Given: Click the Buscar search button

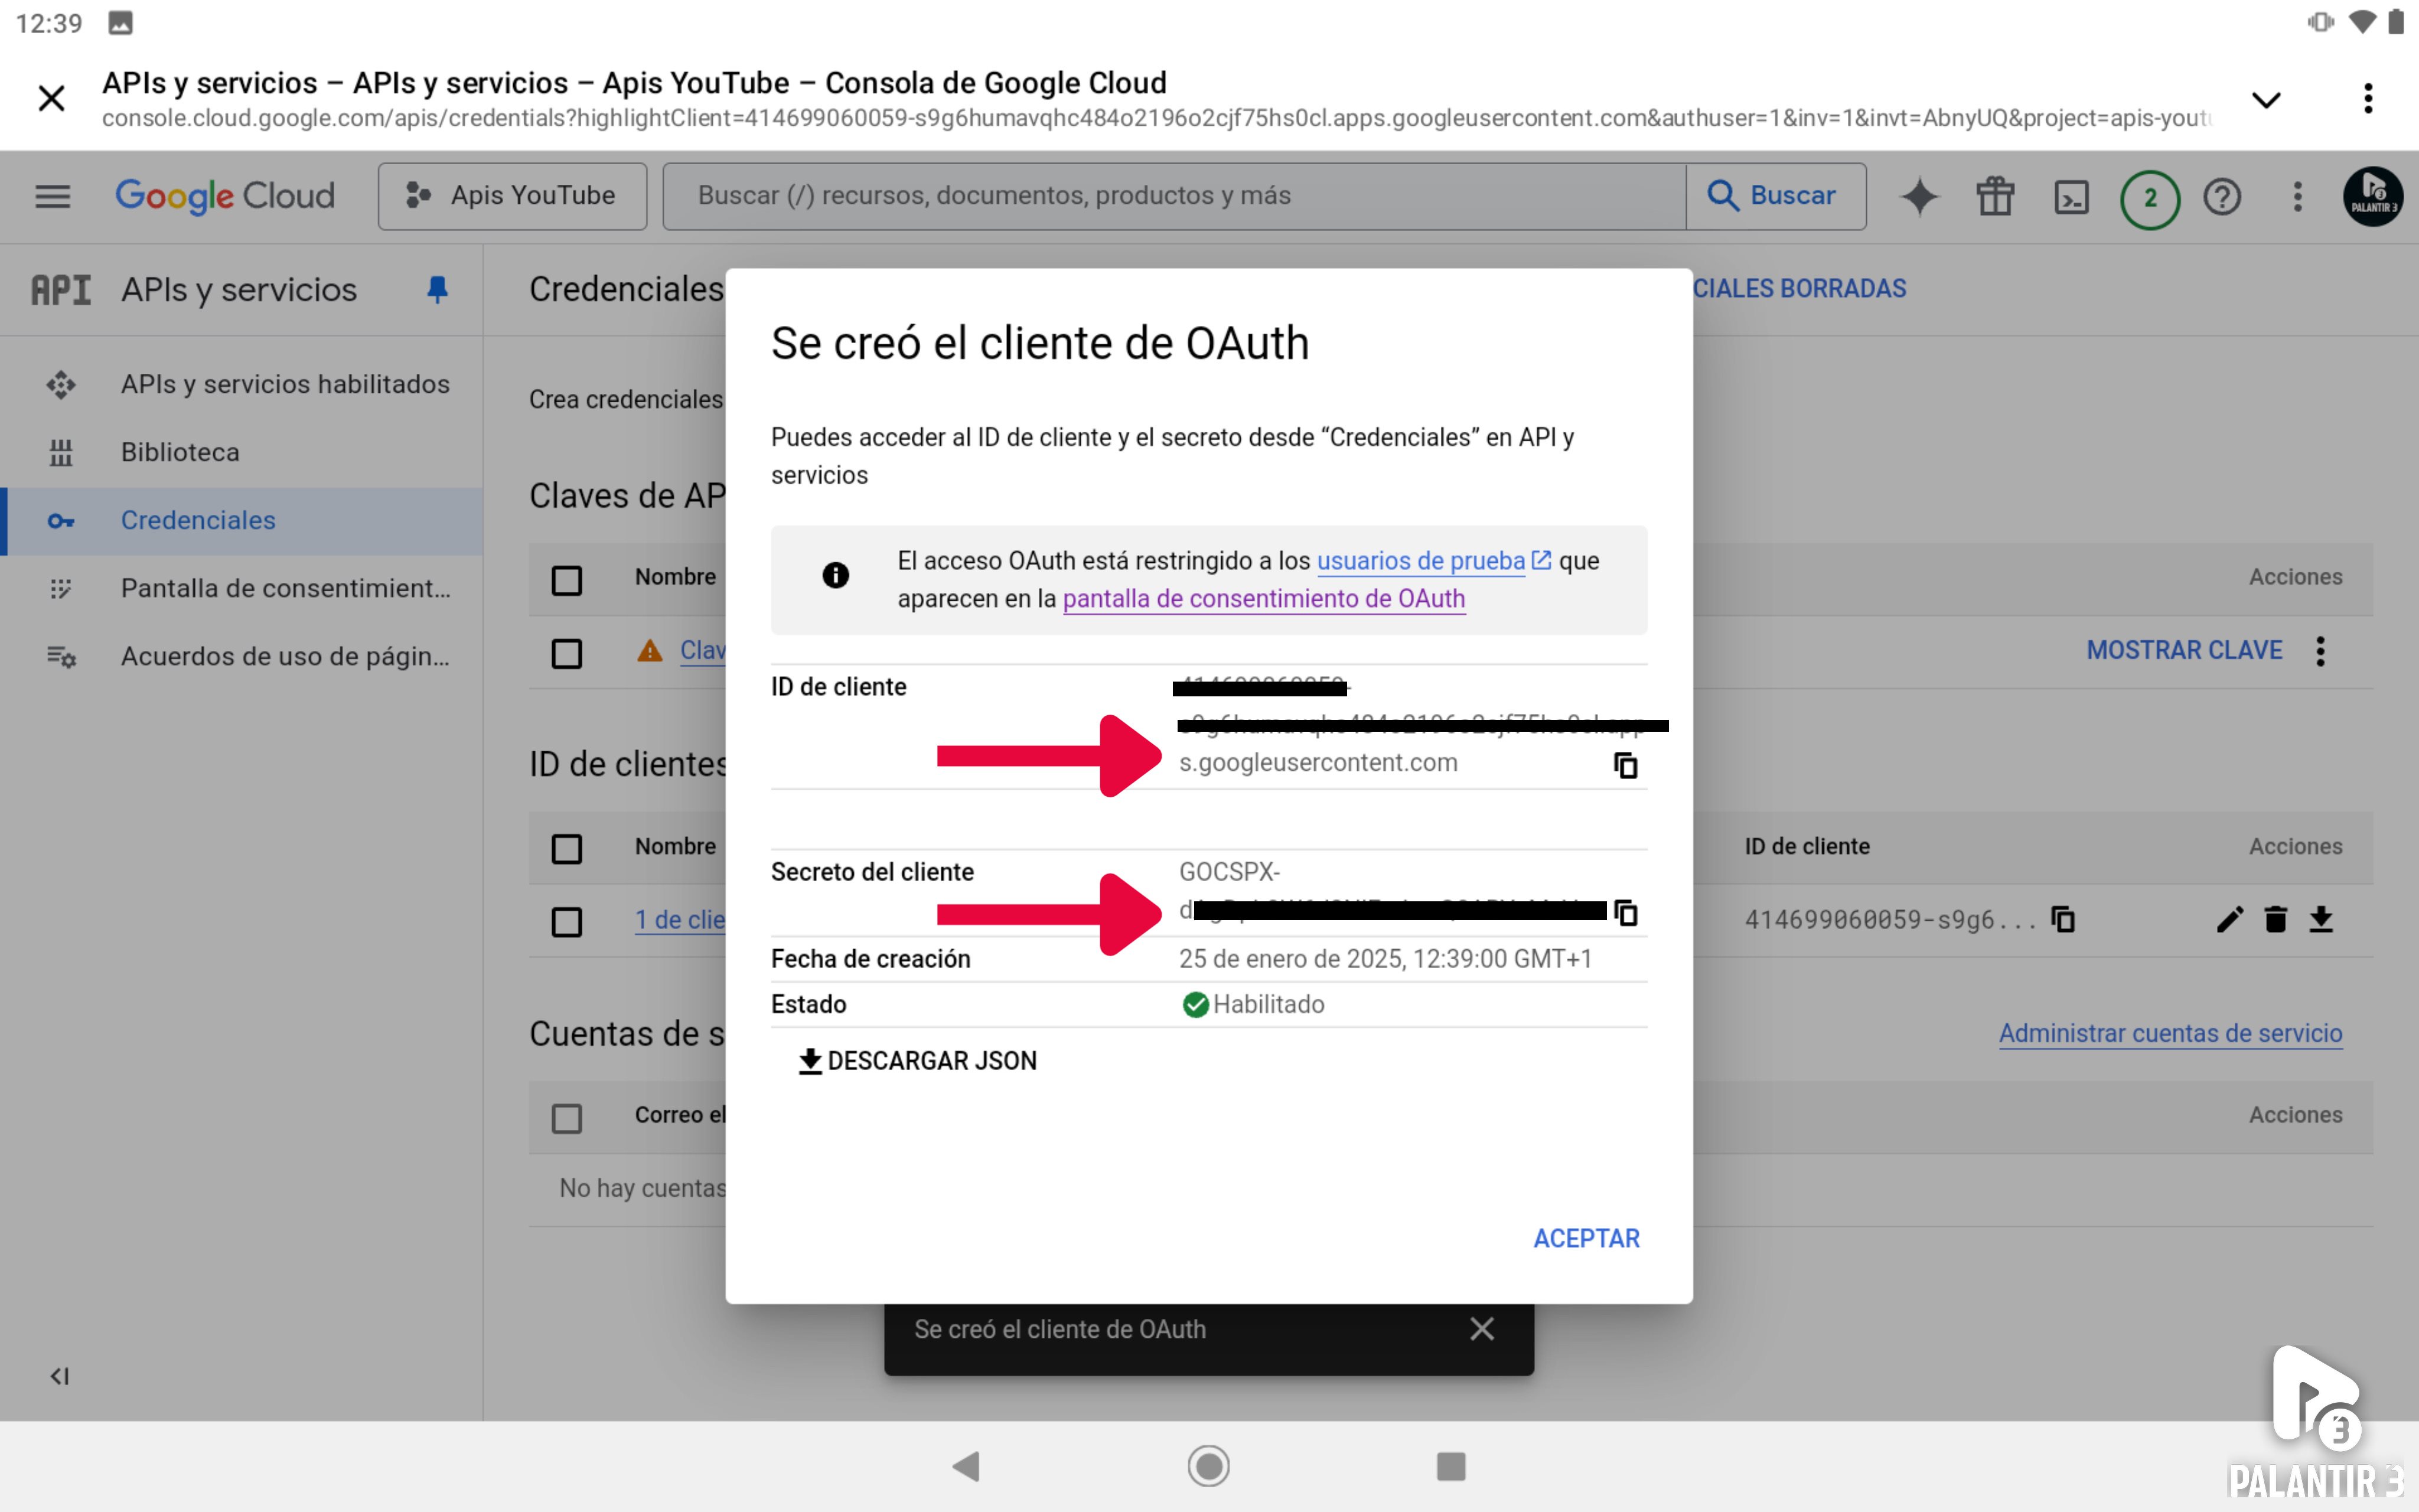Looking at the screenshot, I should [x=1775, y=196].
